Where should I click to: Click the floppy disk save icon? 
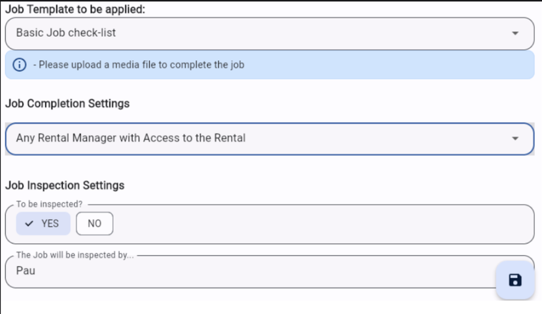tap(515, 280)
